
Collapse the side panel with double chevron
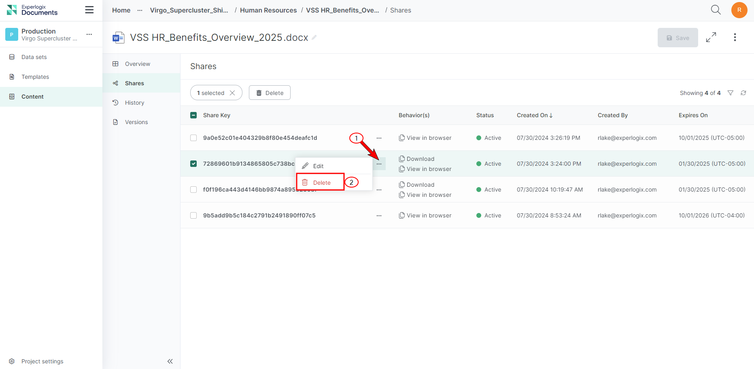coord(170,361)
